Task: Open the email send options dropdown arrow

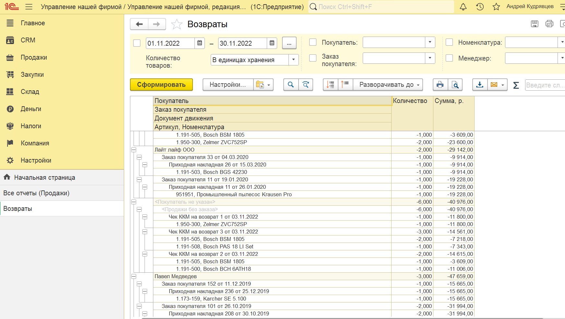Action: click(503, 85)
